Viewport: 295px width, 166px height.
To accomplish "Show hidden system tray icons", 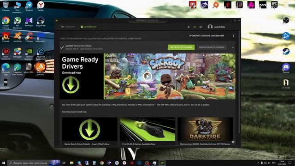I will (258, 163).
